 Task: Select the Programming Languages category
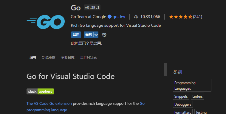pyautogui.click(x=192, y=85)
